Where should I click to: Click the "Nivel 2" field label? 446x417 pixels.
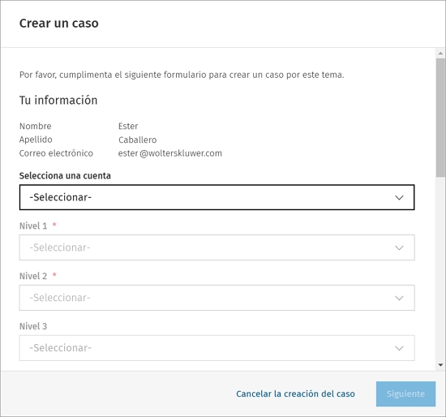pos(33,276)
